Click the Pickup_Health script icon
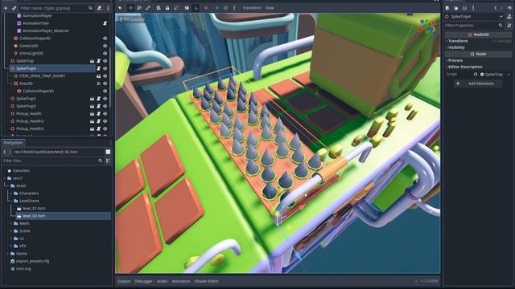 point(98,114)
